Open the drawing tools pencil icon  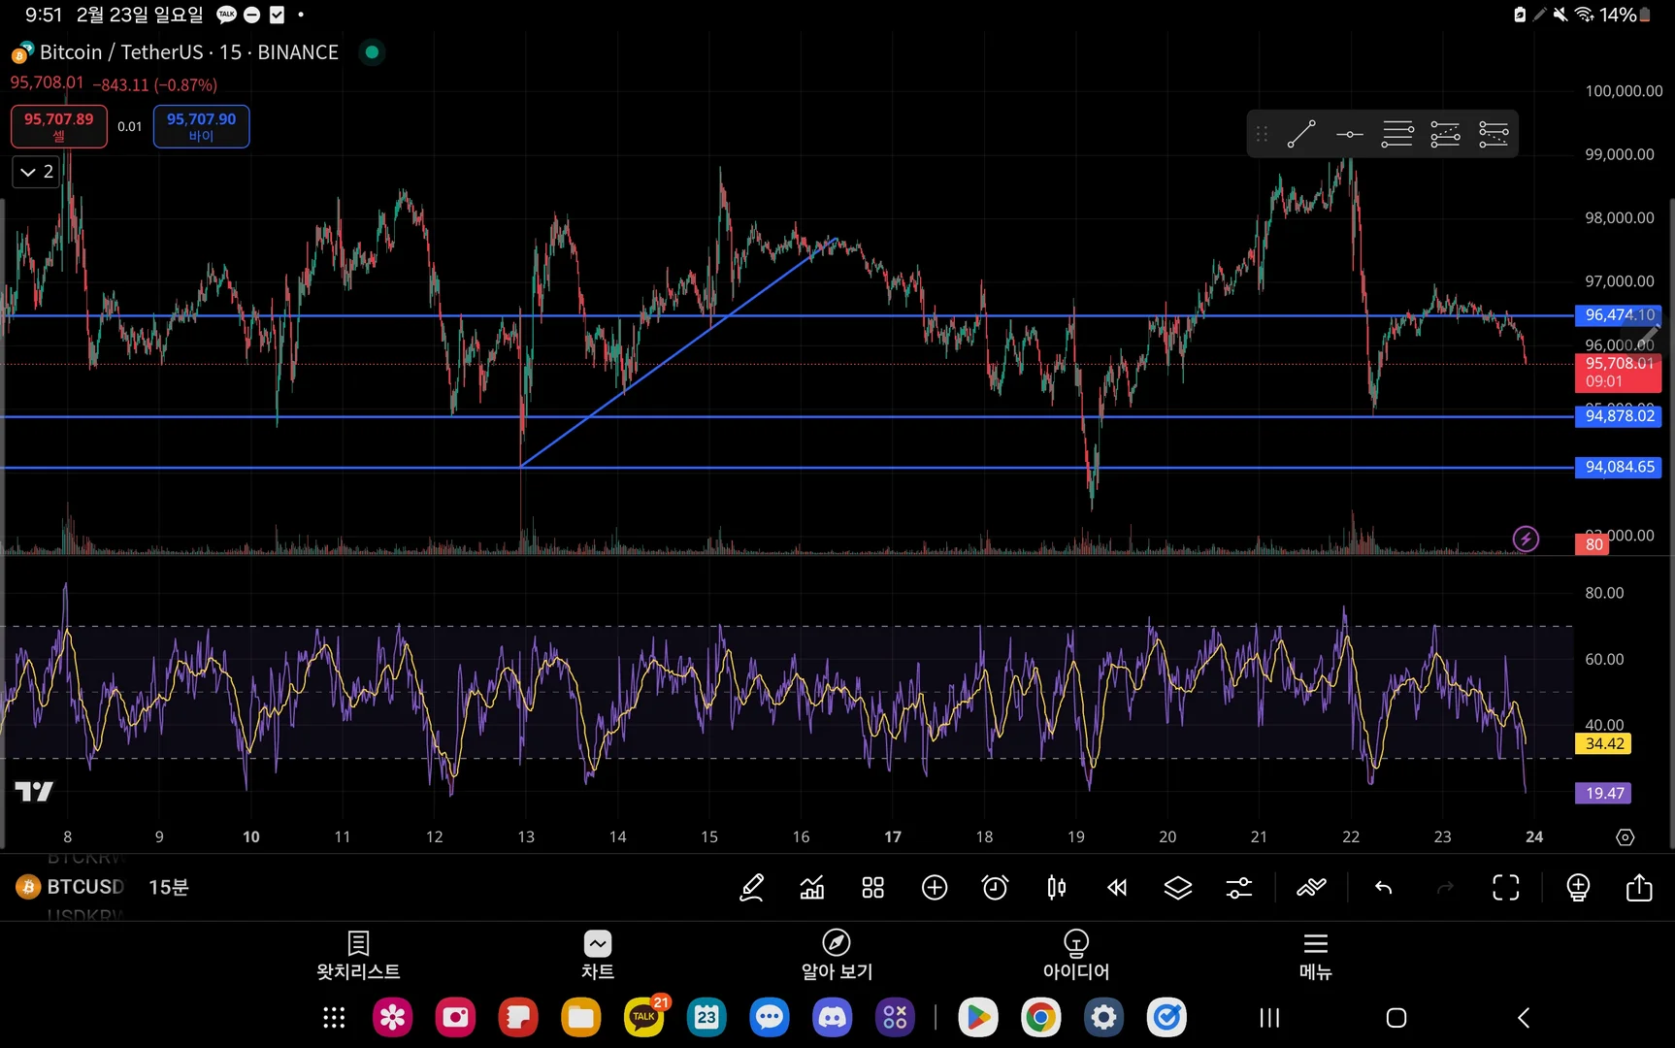pos(751,887)
